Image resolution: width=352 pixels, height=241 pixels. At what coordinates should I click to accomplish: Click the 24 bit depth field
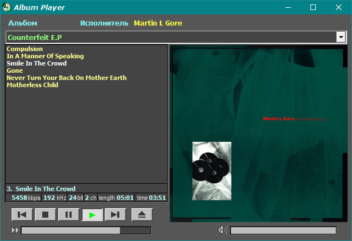[x=76, y=198]
